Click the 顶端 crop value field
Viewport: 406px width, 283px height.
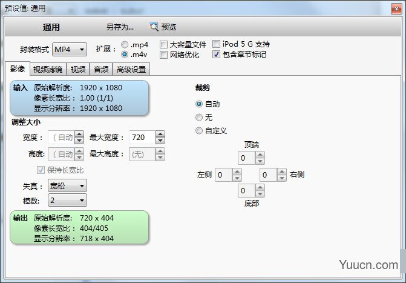(247, 158)
